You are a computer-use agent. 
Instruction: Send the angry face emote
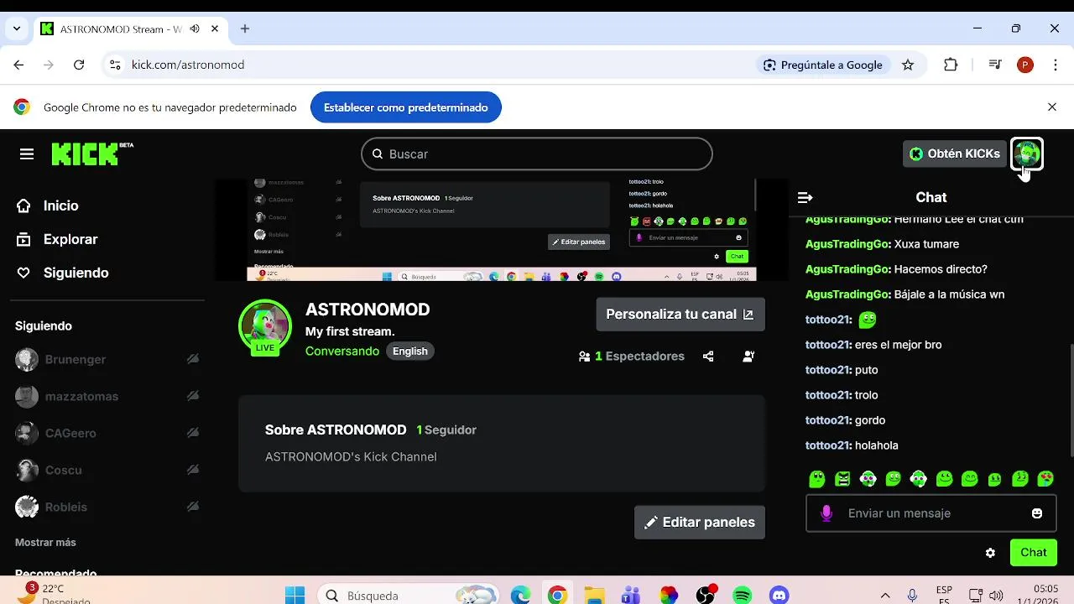[842, 479]
